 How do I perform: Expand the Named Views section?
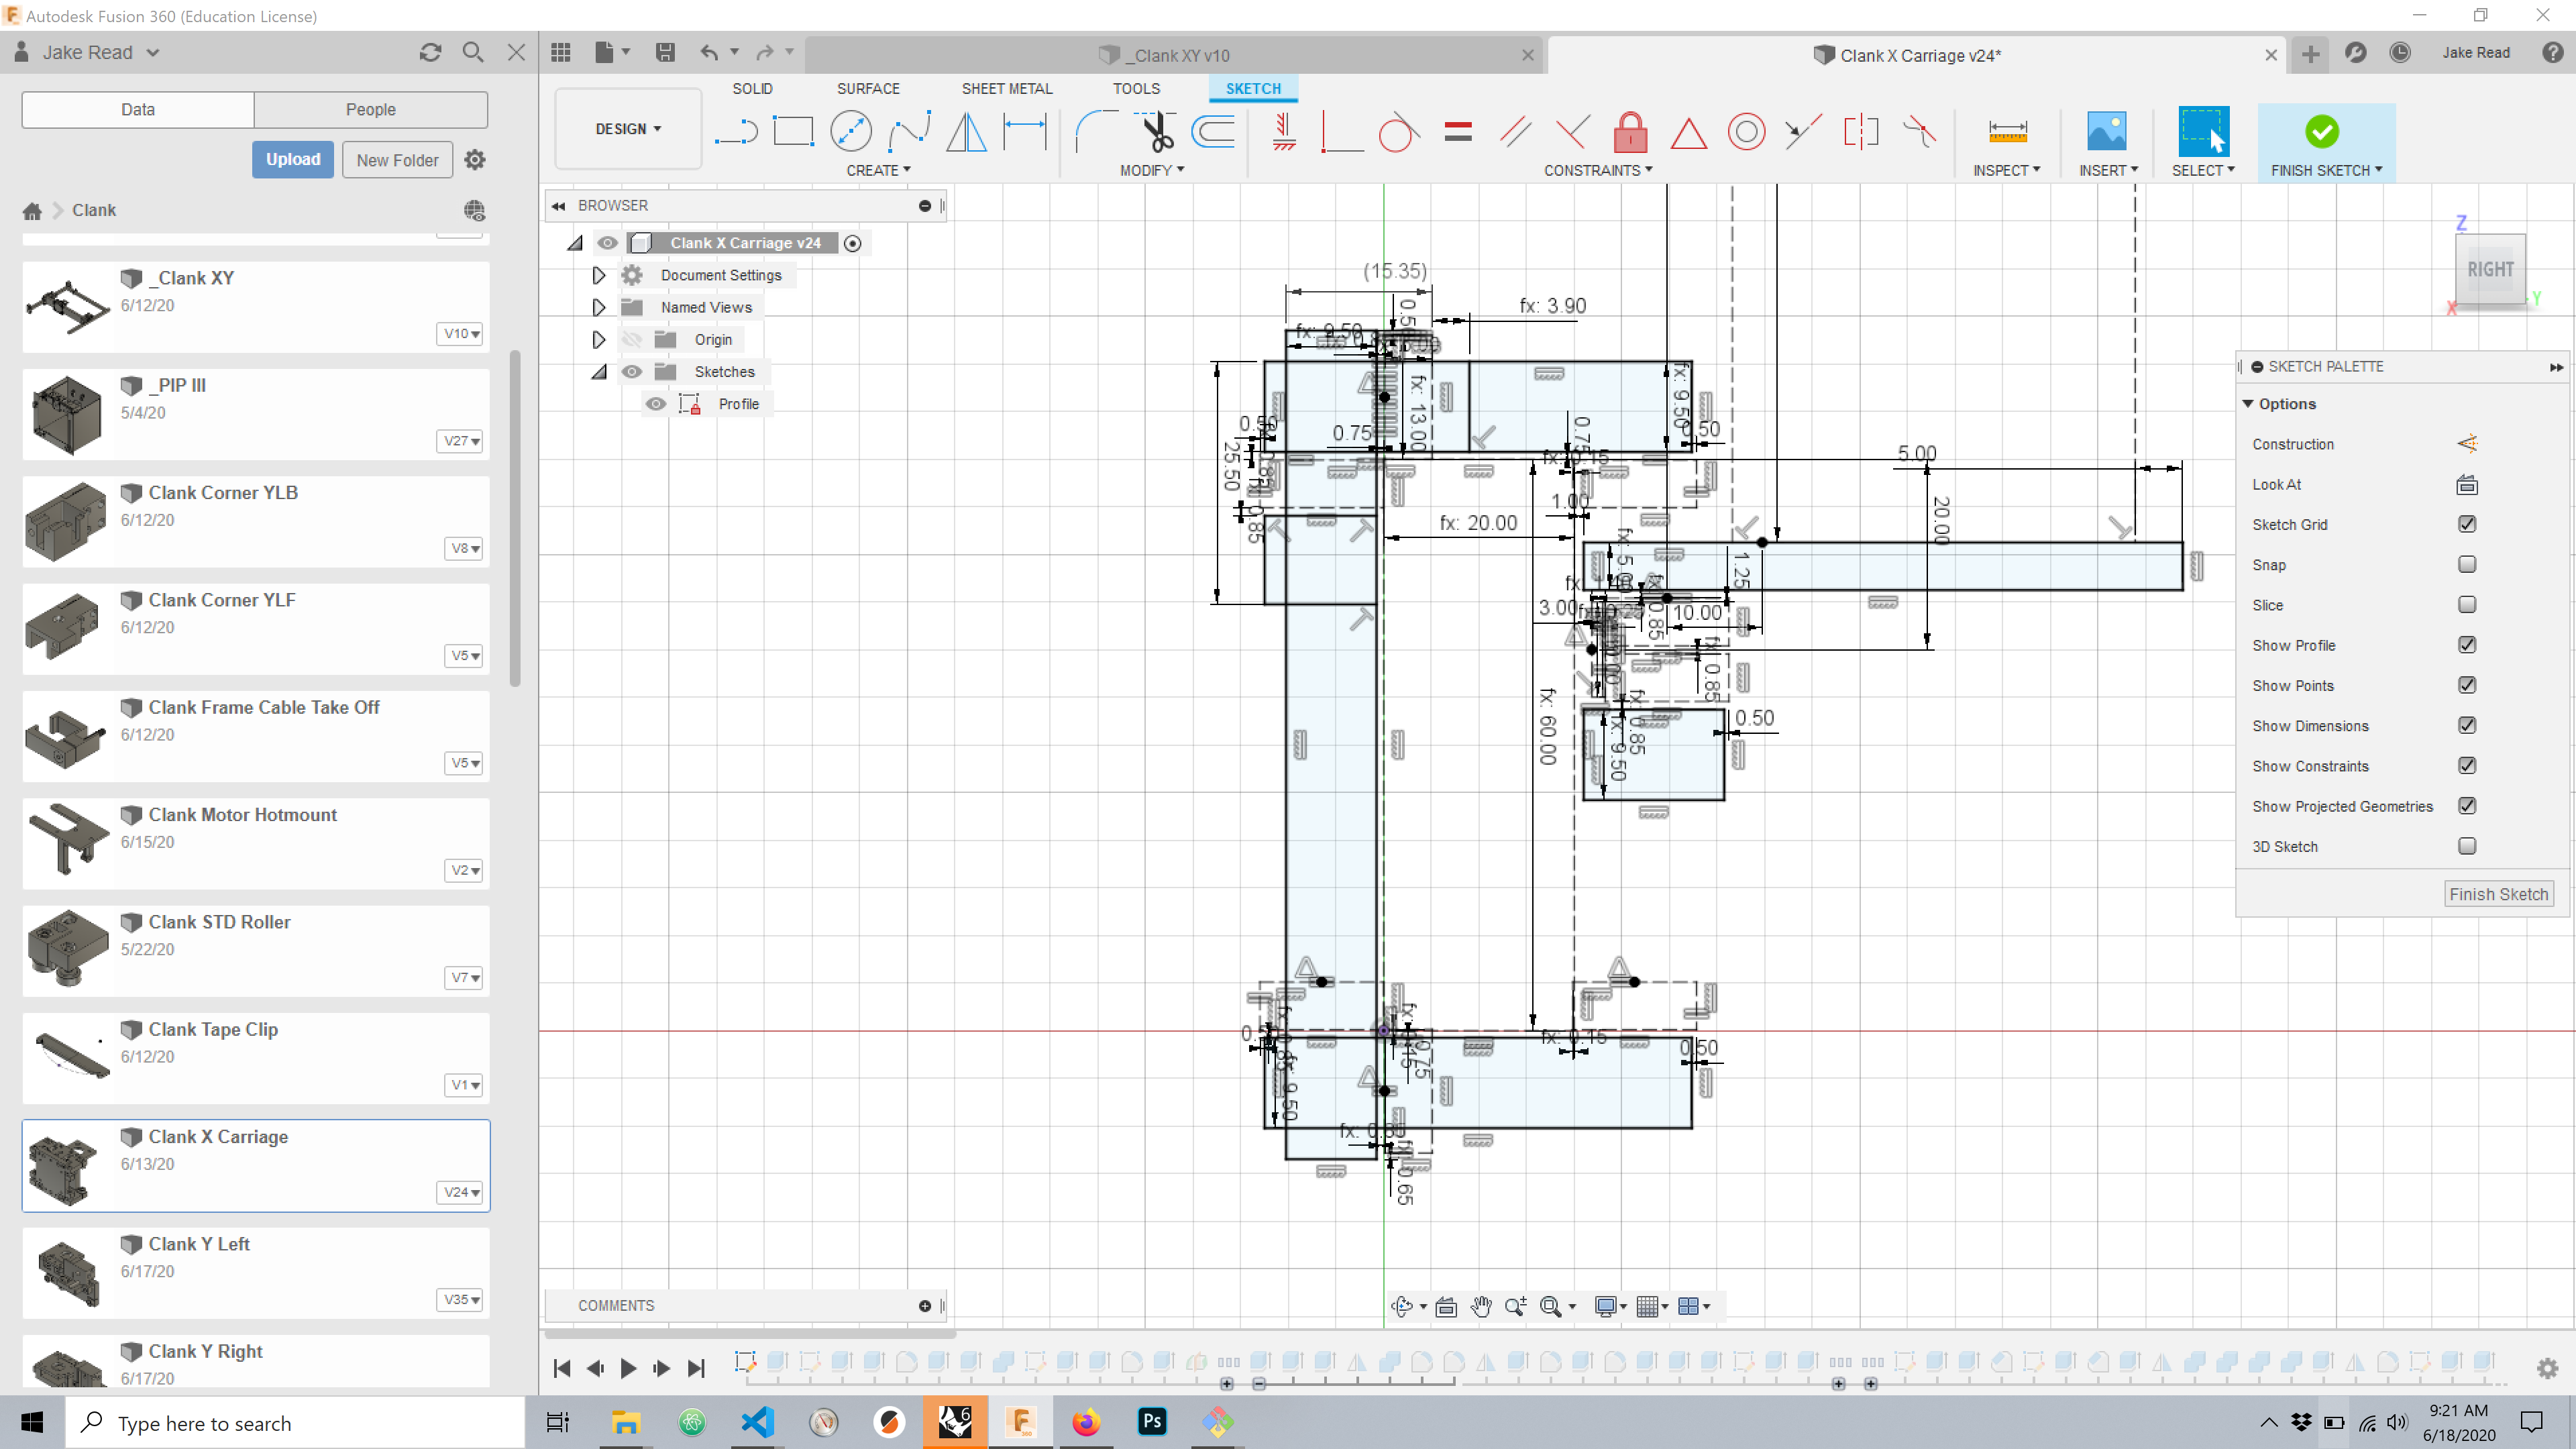click(598, 306)
